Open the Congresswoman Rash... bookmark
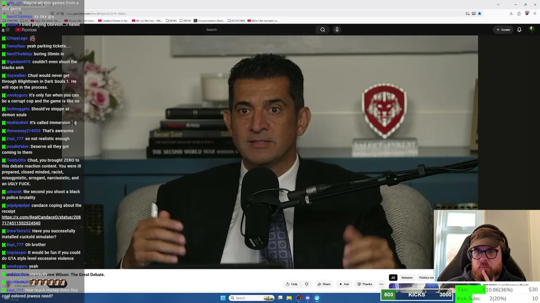This screenshot has height=303, width=540. click(x=209, y=21)
